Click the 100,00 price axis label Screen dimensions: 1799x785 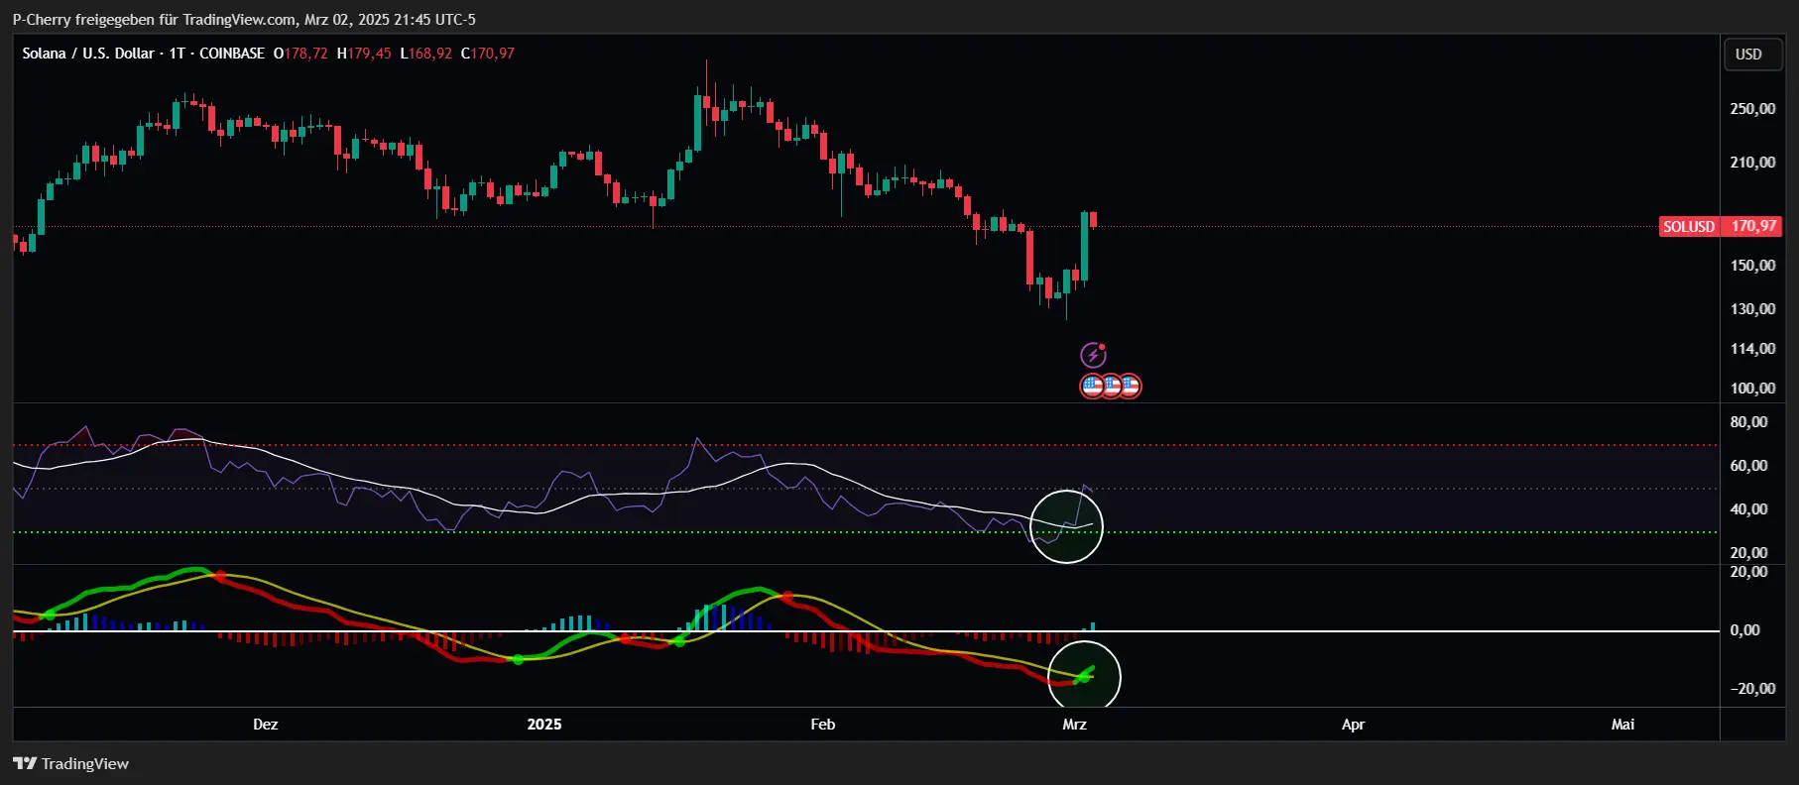click(1752, 389)
